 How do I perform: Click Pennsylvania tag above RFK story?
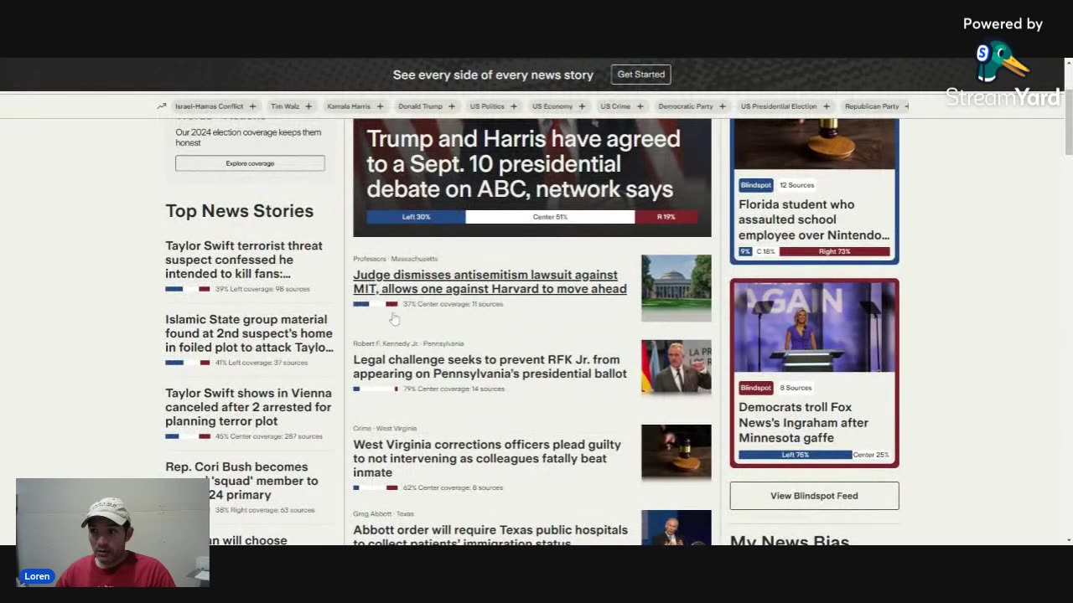pos(443,343)
